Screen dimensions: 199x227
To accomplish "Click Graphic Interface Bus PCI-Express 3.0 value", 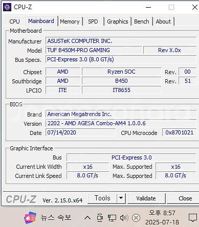I will tap(131, 157).
